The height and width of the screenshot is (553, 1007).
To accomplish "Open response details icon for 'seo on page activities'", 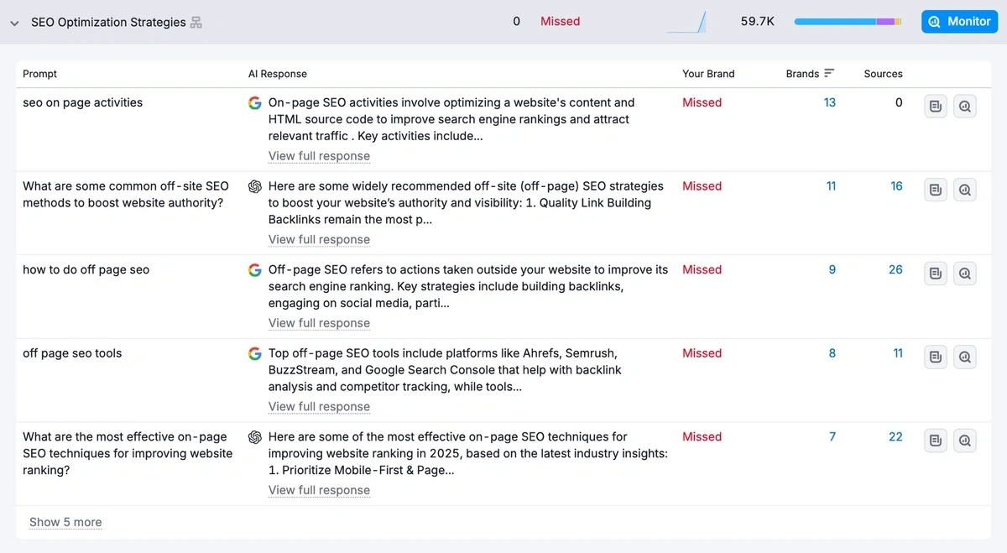I will coord(936,107).
